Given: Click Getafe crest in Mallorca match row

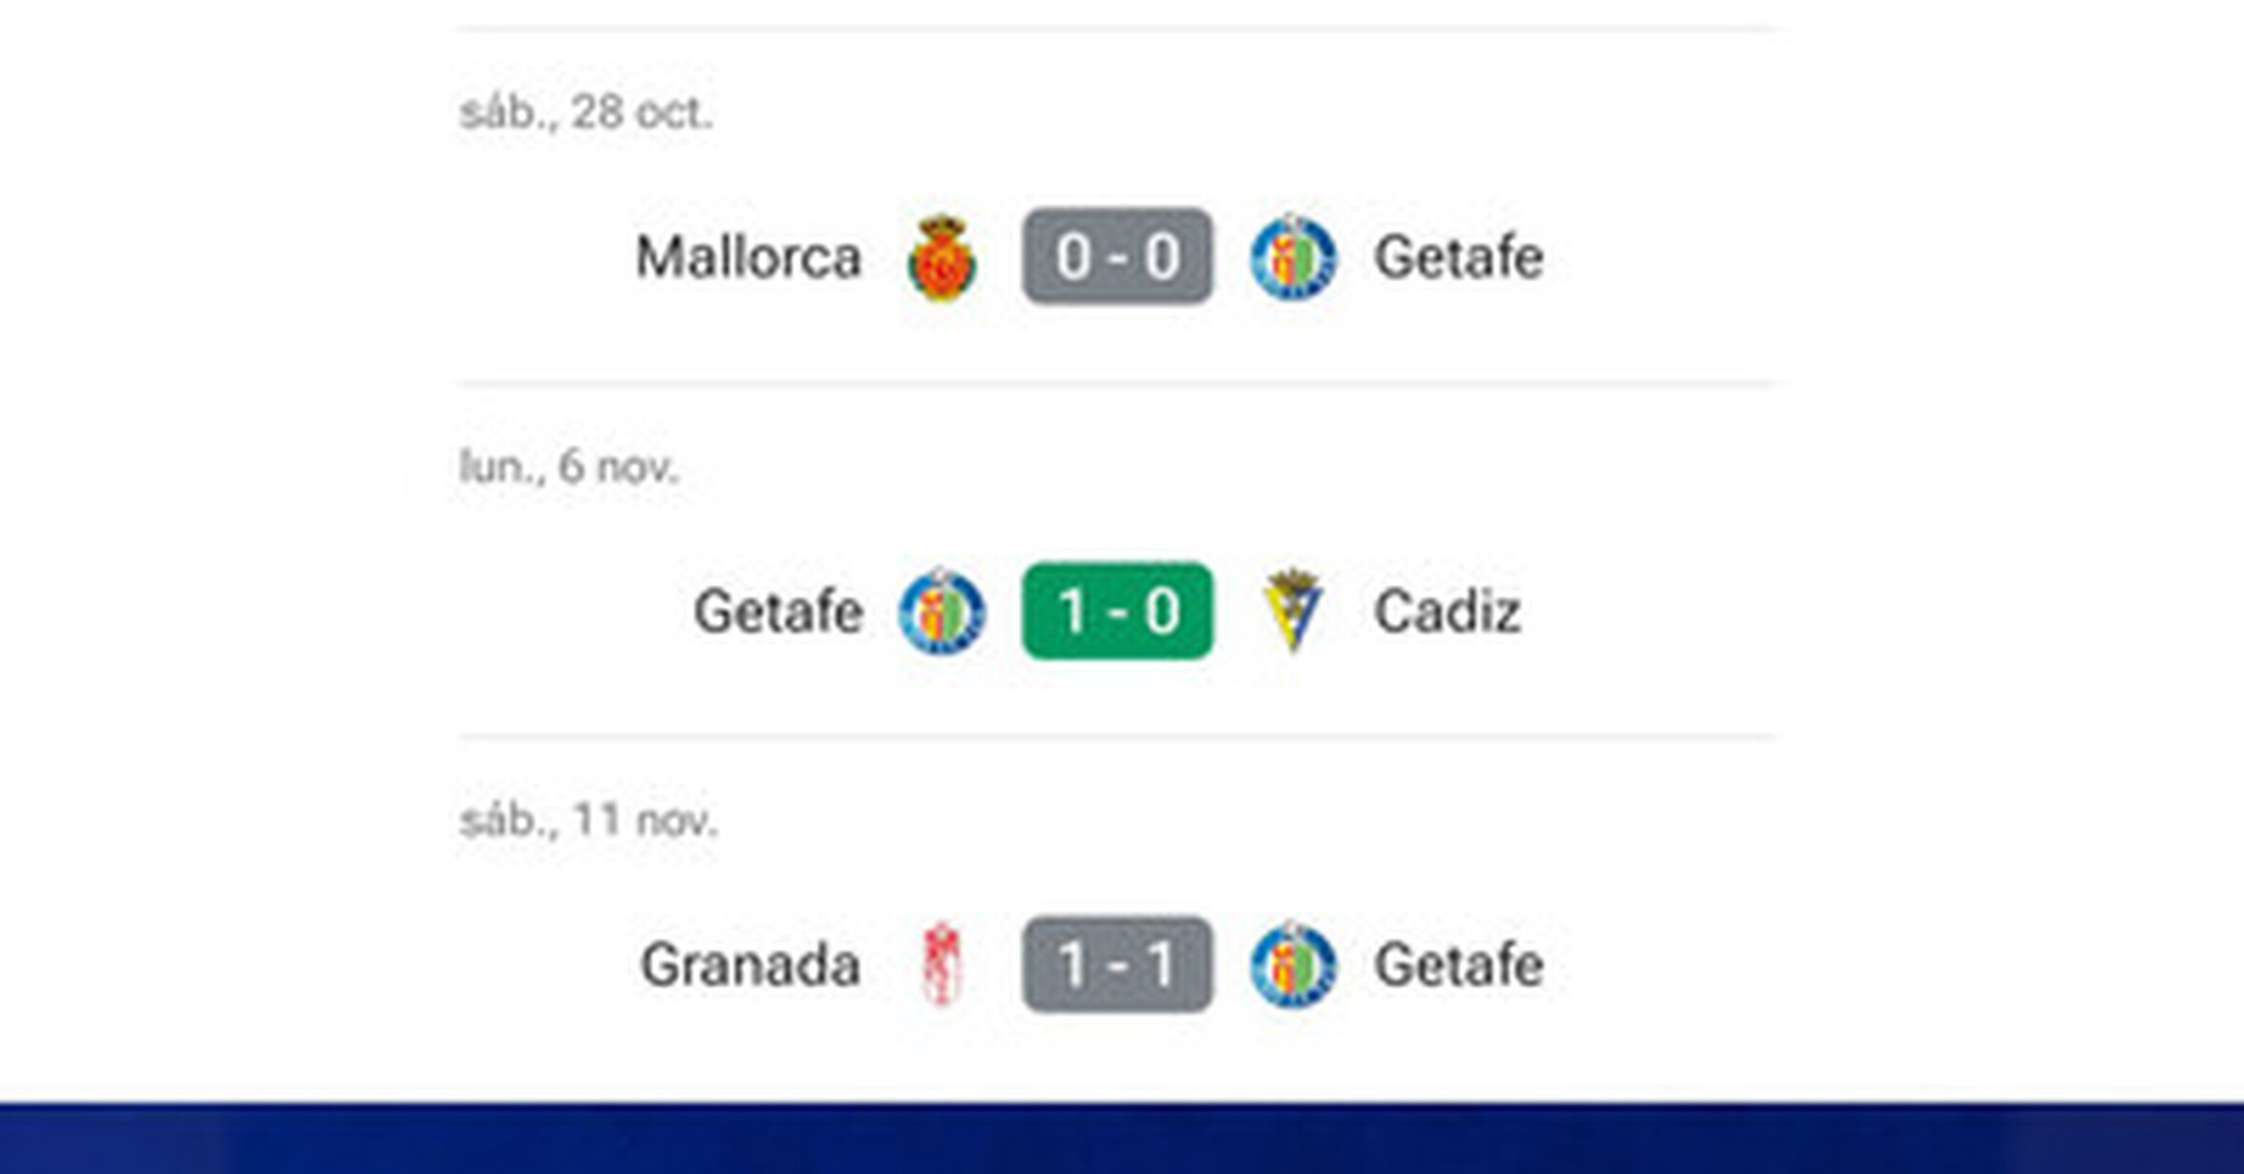Looking at the screenshot, I should [x=1294, y=258].
